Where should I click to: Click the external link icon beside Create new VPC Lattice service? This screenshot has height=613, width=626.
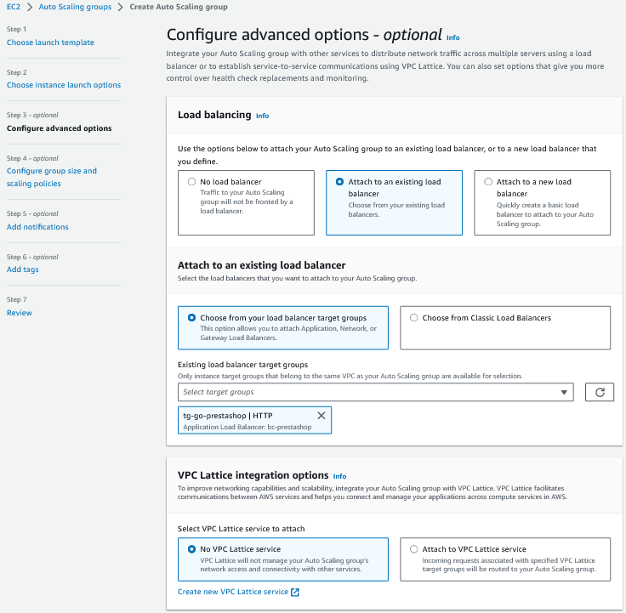click(295, 592)
